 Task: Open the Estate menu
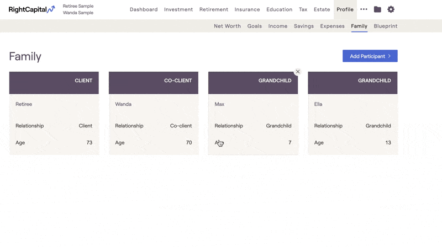tap(322, 9)
